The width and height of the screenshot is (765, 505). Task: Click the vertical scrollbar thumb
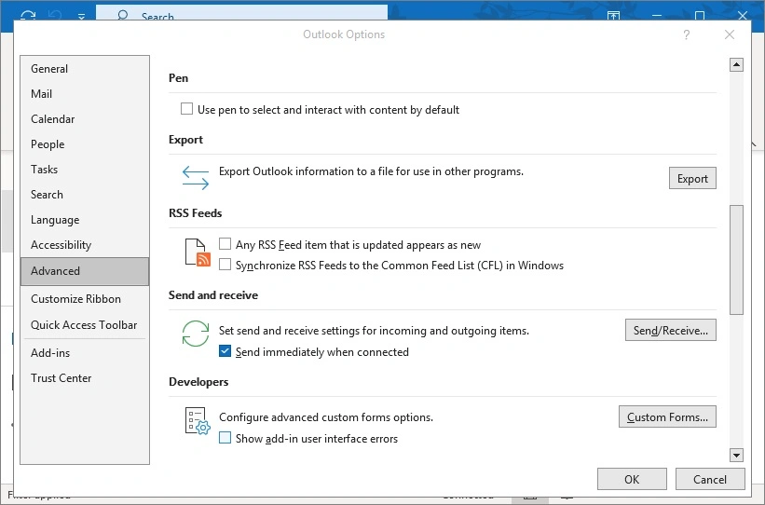tap(736, 260)
